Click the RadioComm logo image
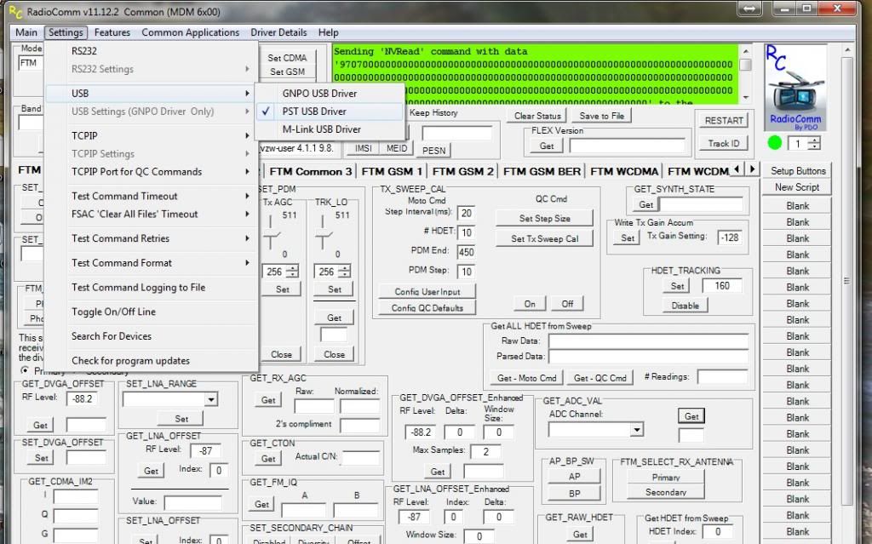The width and height of the screenshot is (872, 544). pos(795,88)
